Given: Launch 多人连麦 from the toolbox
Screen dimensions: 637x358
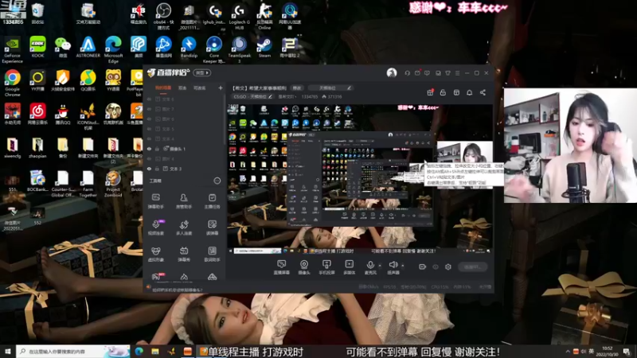Looking at the screenshot, I should coord(184,228).
